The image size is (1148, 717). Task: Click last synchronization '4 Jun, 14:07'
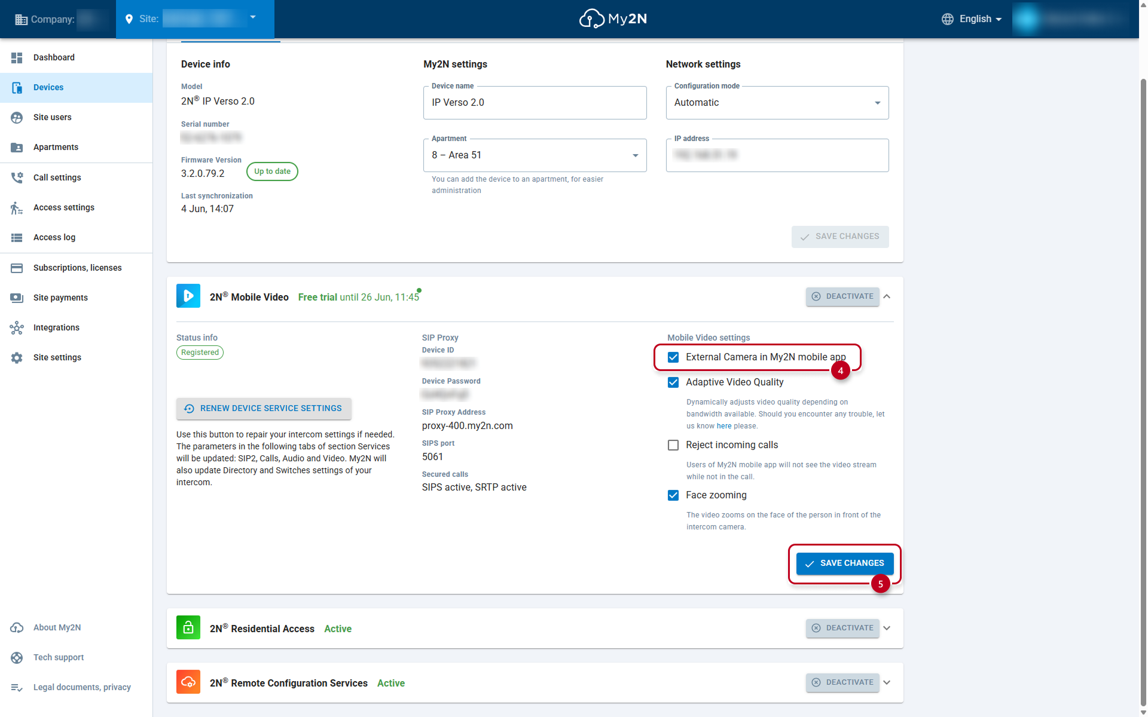[x=207, y=209]
